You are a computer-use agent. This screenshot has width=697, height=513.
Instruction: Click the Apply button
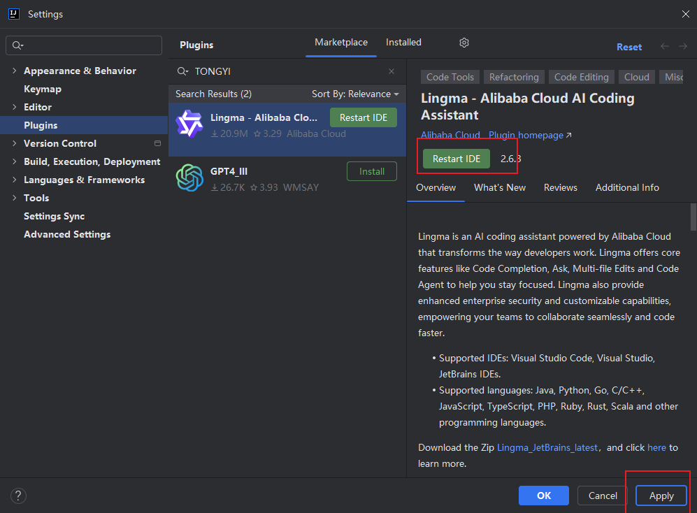coord(661,496)
